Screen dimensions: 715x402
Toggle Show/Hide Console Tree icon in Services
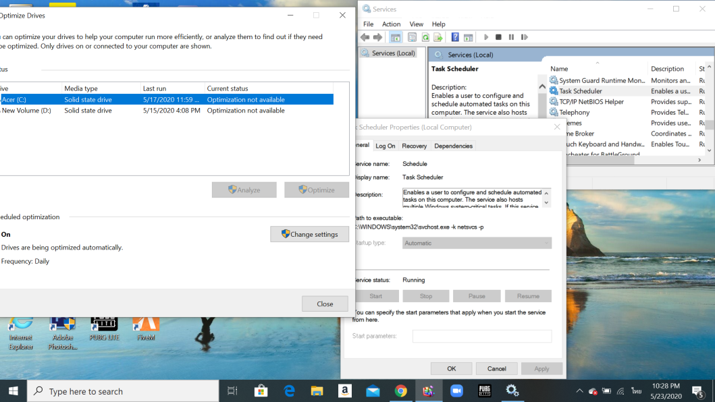(x=396, y=37)
